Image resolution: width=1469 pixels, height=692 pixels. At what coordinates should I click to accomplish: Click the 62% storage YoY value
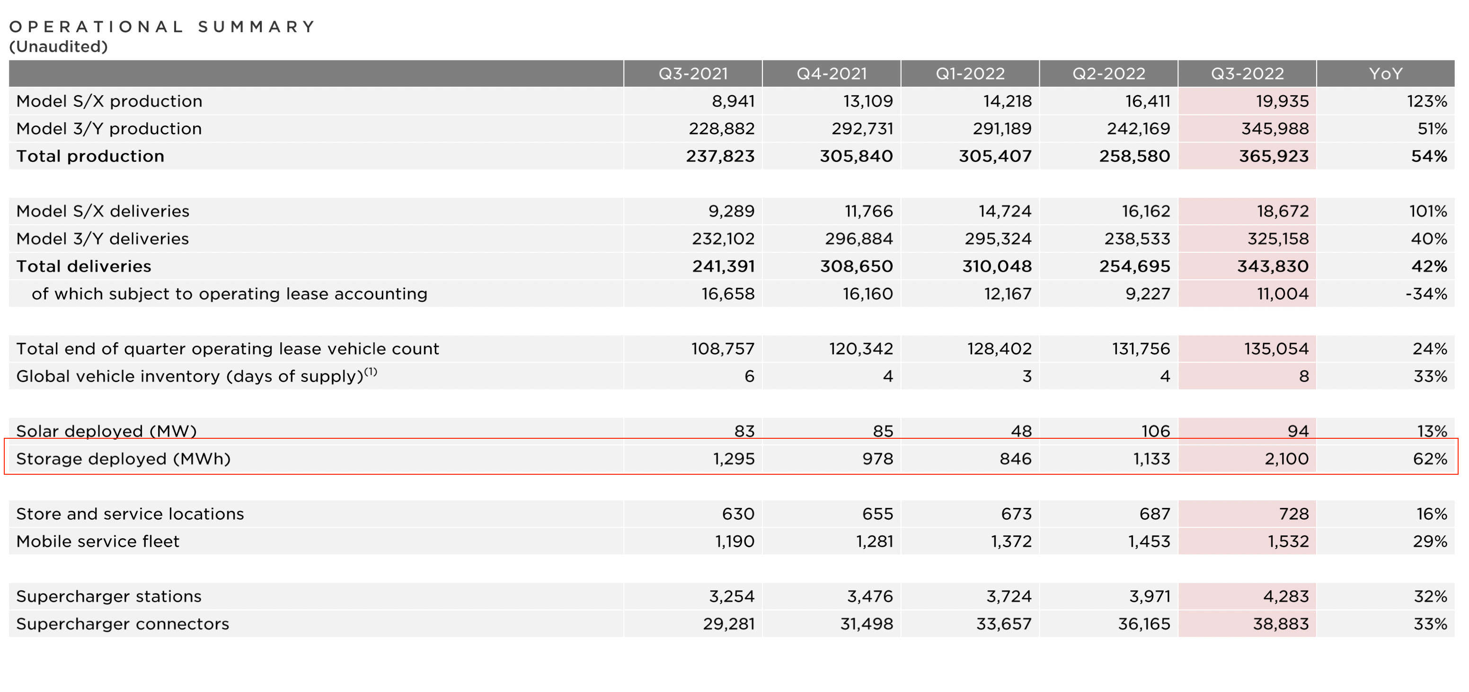(1429, 459)
